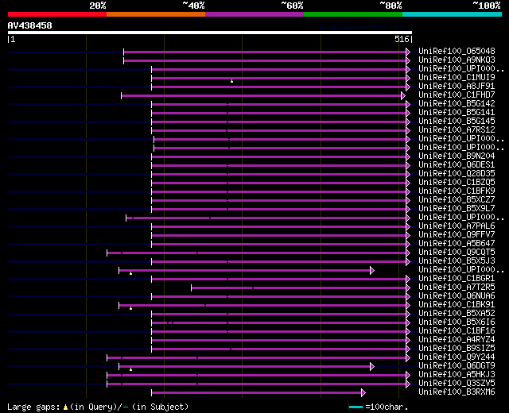
Task: Click the yellow gap marker under the C1BK91 bar
Action: tap(130, 308)
